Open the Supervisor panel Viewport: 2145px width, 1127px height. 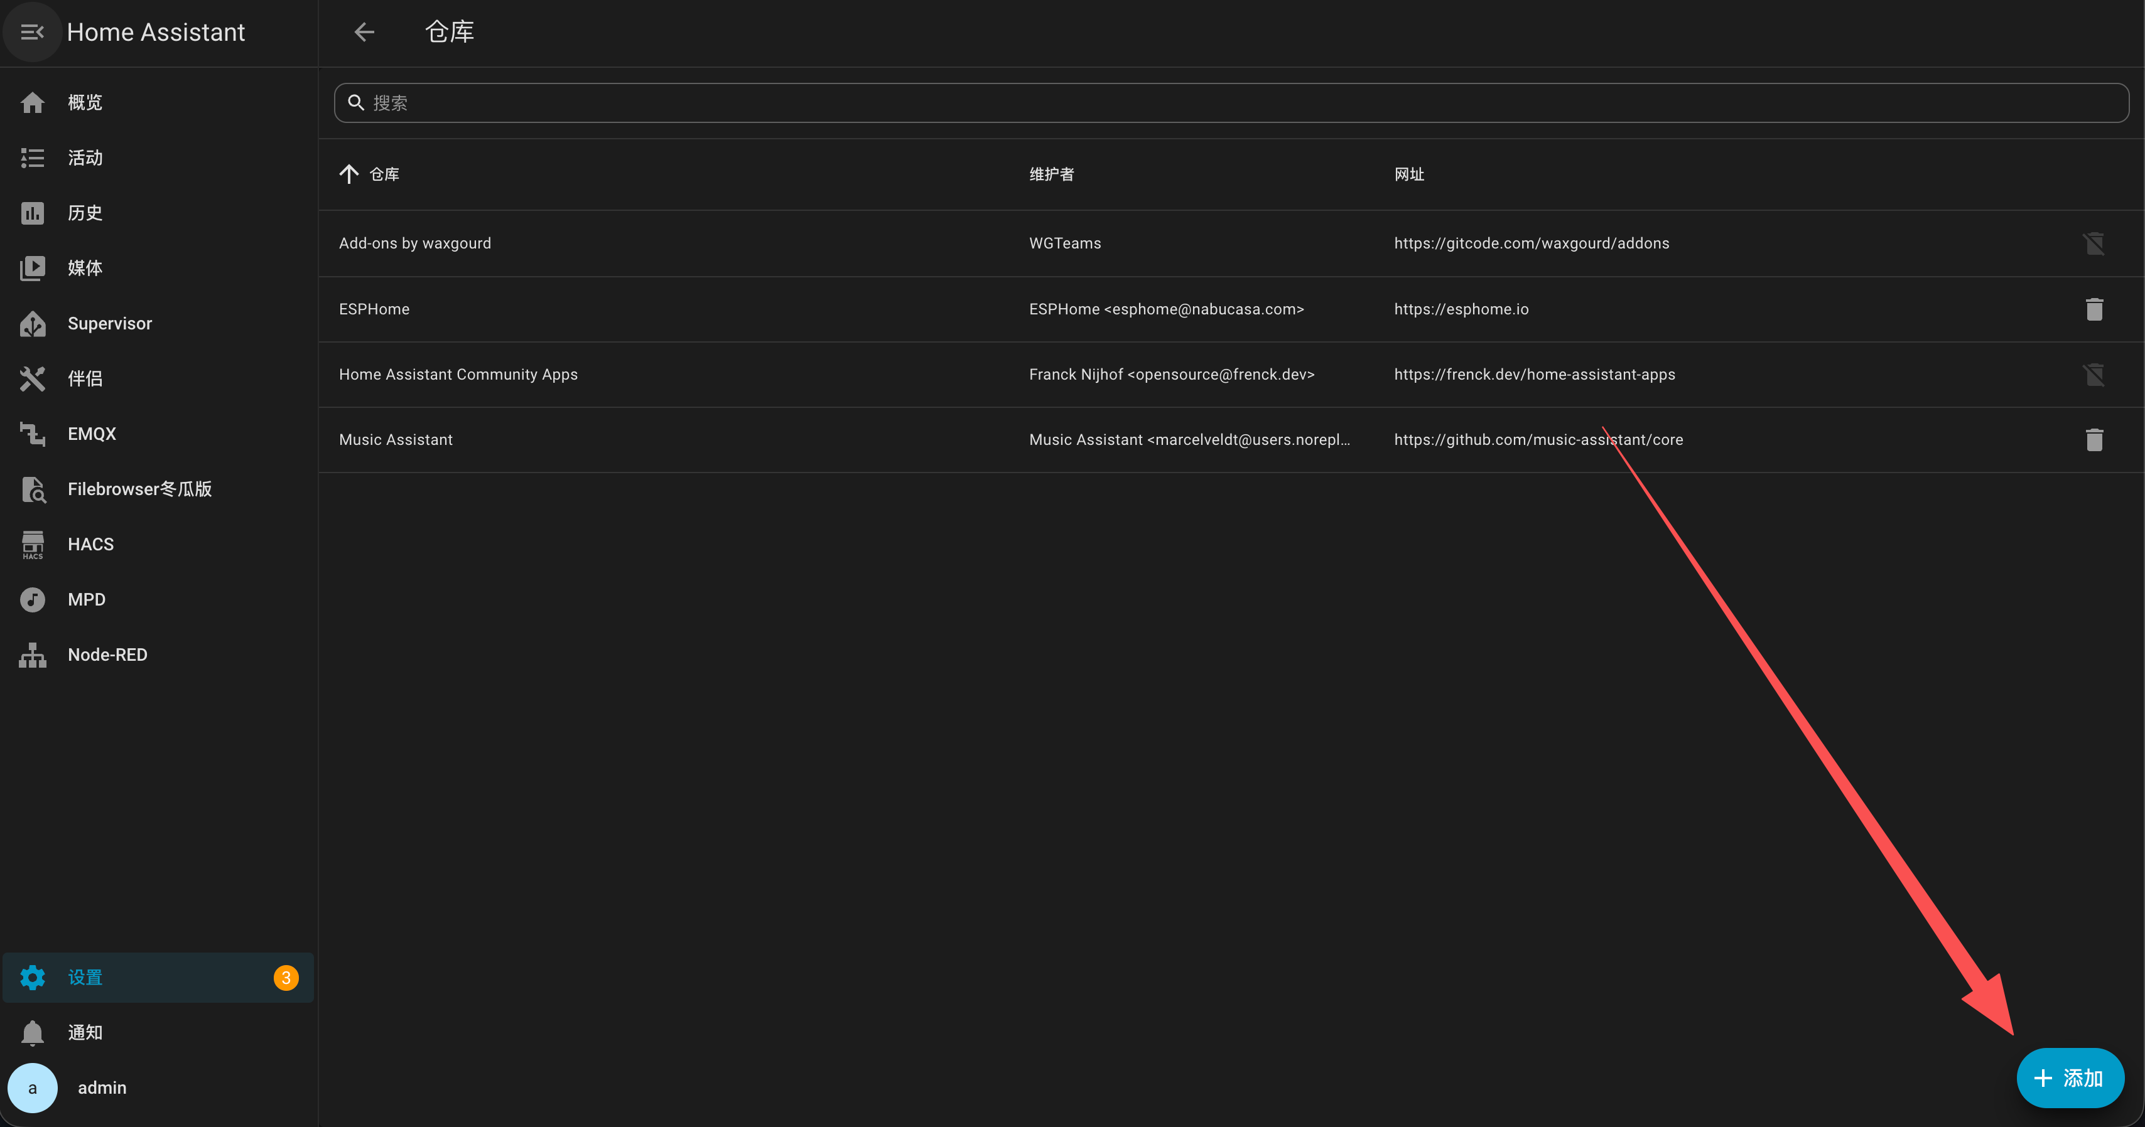[158, 324]
